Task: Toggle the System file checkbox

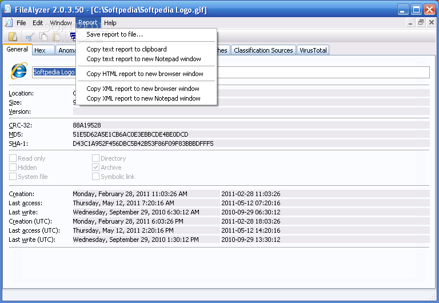Action: [13, 177]
